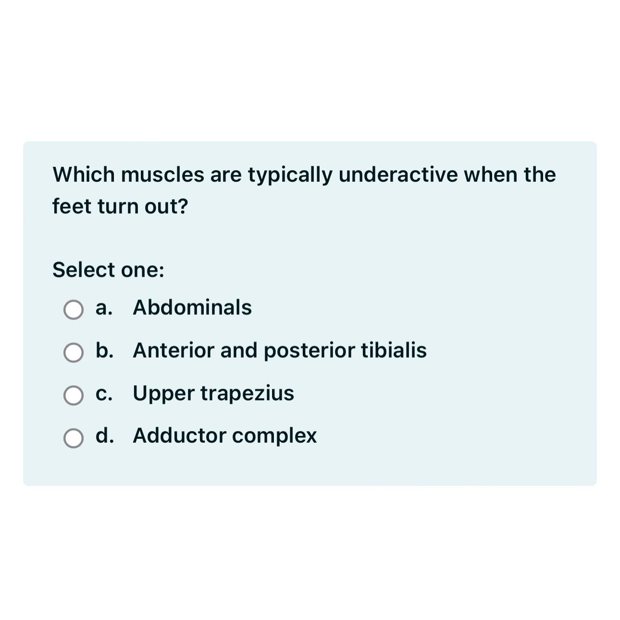Click the label text Upper trapezius

pyautogui.click(x=213, y=393)
